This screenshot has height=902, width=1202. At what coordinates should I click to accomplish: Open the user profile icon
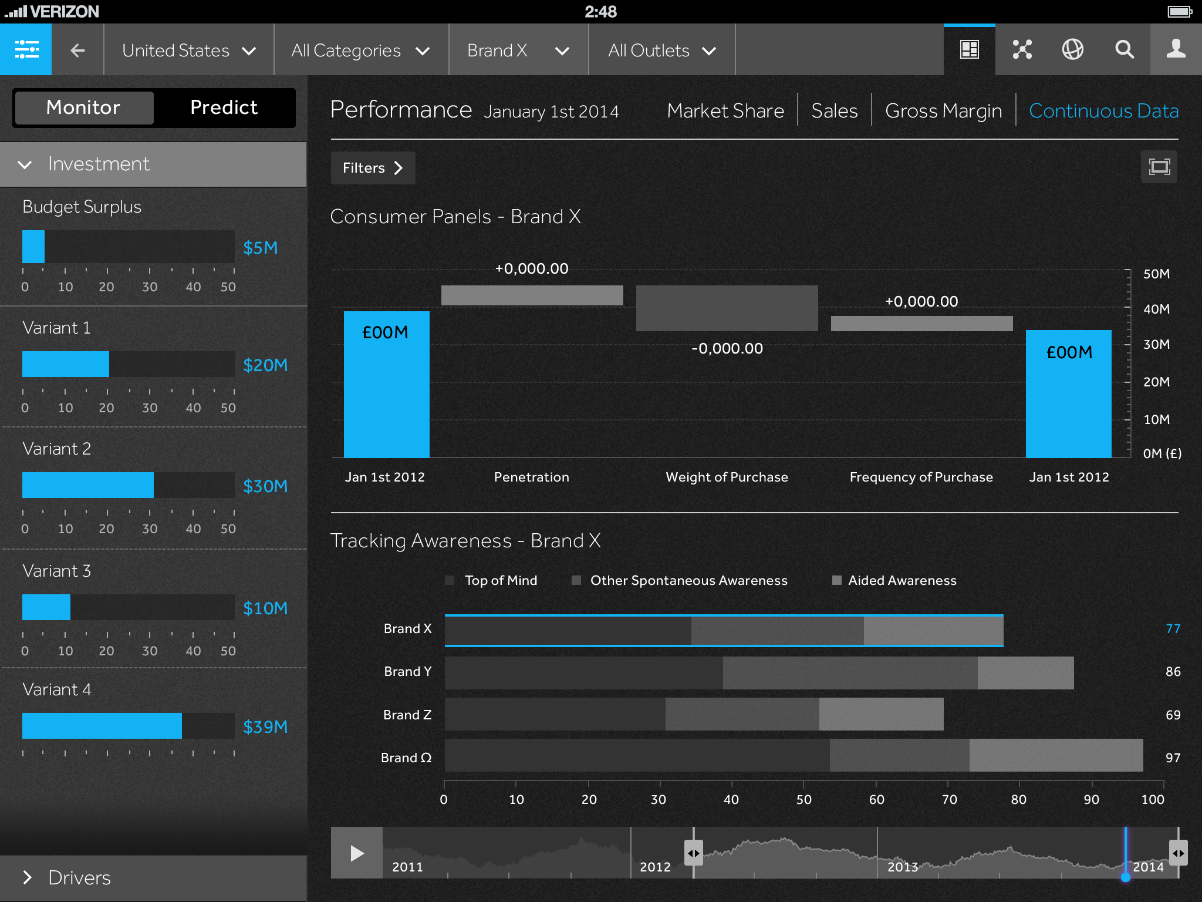(x=1176, y=50)
